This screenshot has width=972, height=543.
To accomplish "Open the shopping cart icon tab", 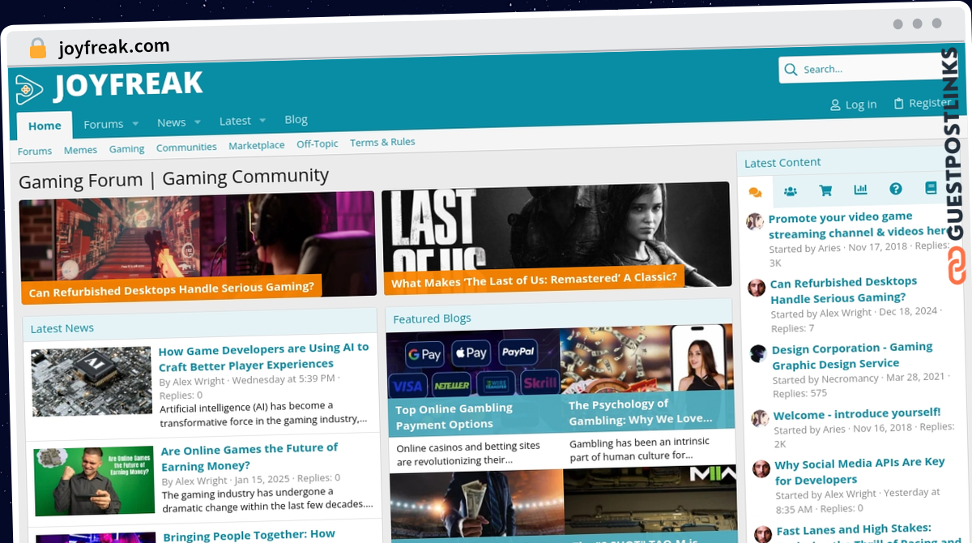I will click(x=825, y=190).
